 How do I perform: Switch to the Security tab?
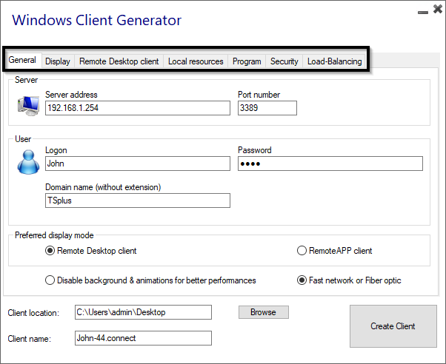tap(284, 61)
